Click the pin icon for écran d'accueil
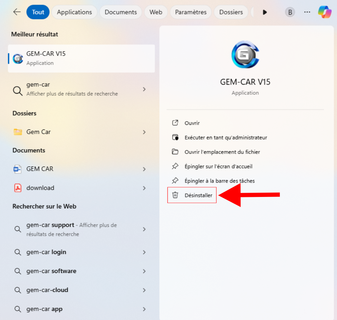Screen dimensions: 337x320 click(175, 166)
